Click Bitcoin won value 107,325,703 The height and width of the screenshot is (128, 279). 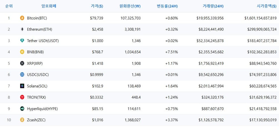[x=131, y=18]
